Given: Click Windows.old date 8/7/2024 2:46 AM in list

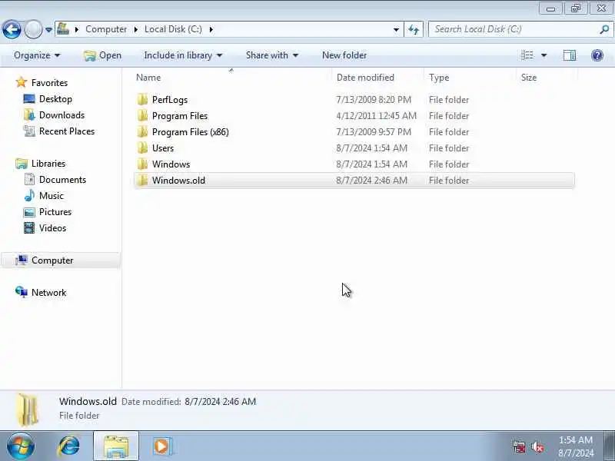Looking at the screenshot, I should (371, 181).
